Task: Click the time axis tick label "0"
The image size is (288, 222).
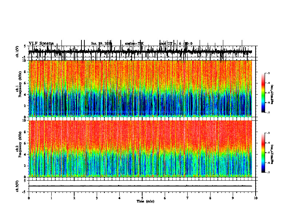Action: 29,198
